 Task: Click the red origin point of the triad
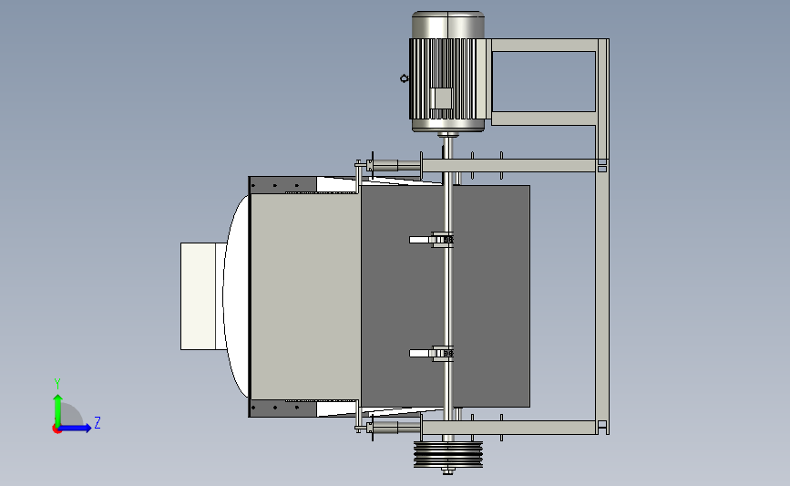click(56, 429)
